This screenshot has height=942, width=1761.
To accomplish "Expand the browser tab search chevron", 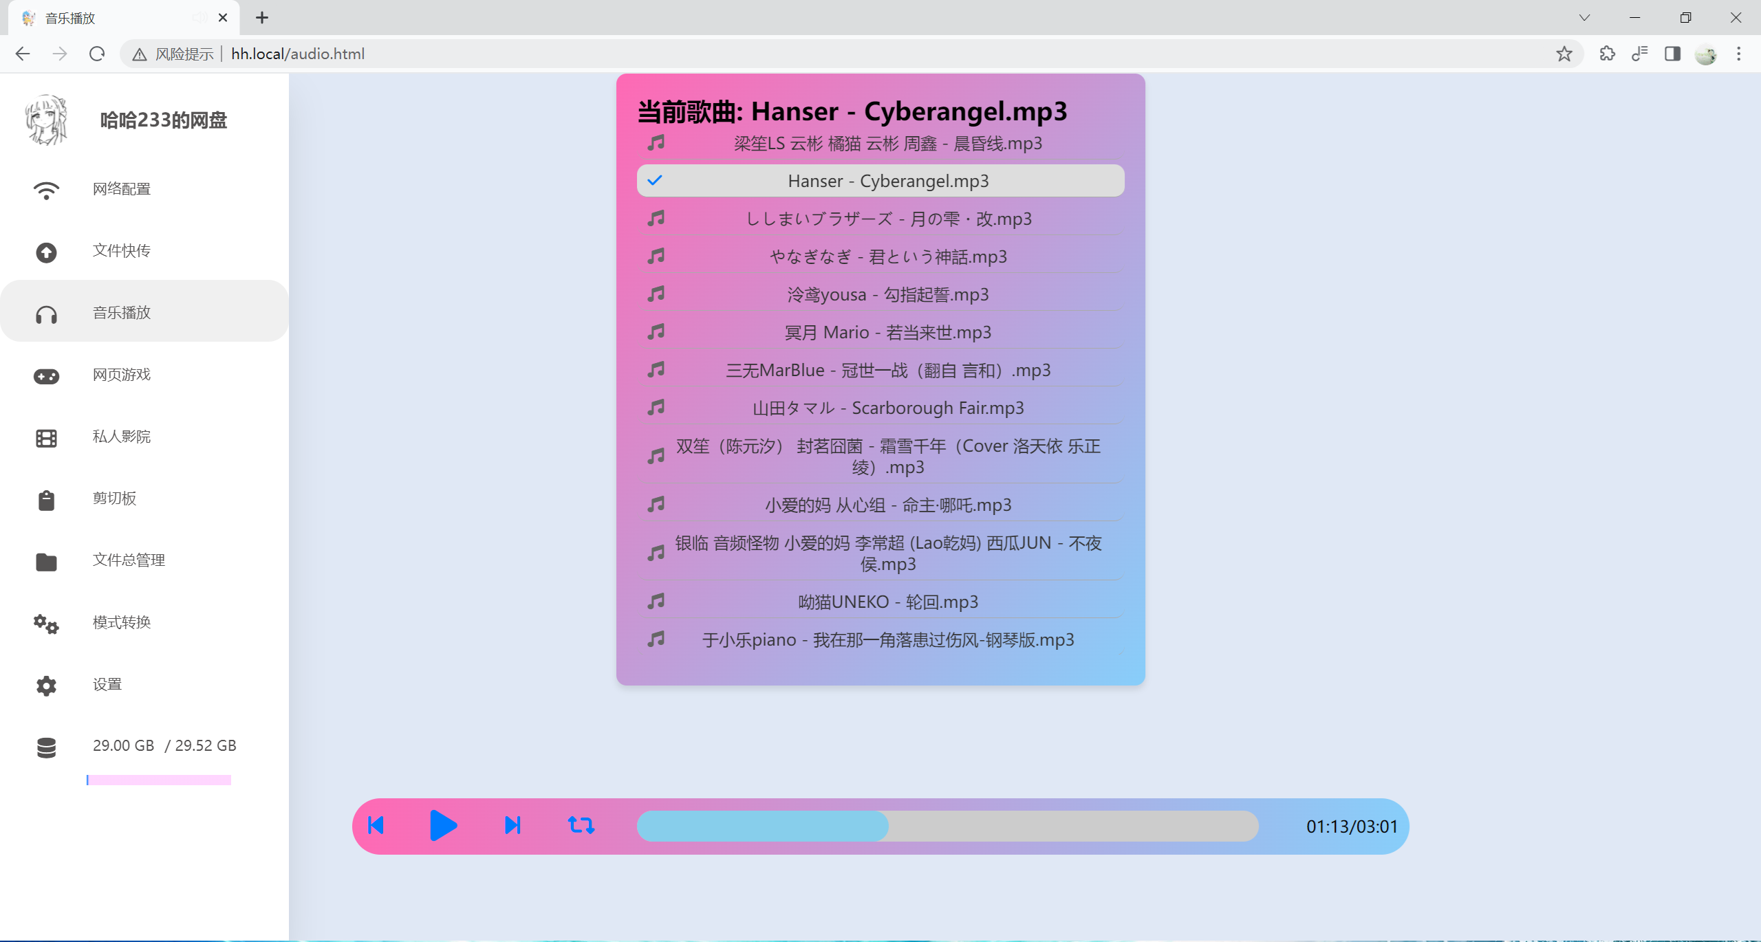I will (1584, 18).
